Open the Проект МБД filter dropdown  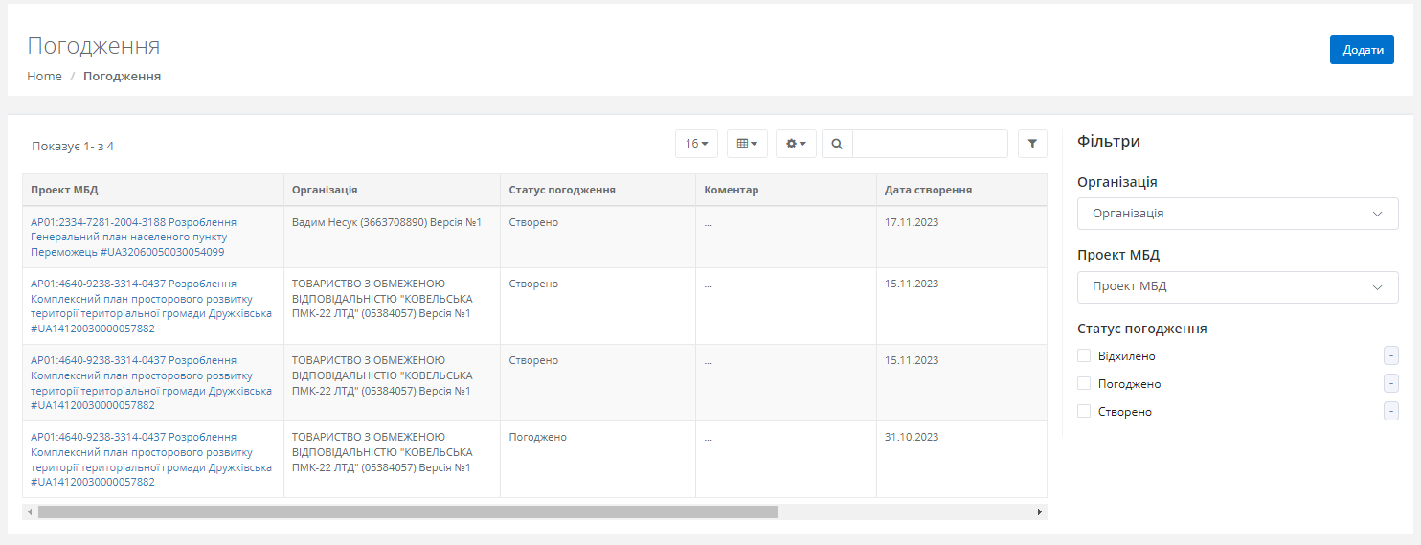point(1237,286)
